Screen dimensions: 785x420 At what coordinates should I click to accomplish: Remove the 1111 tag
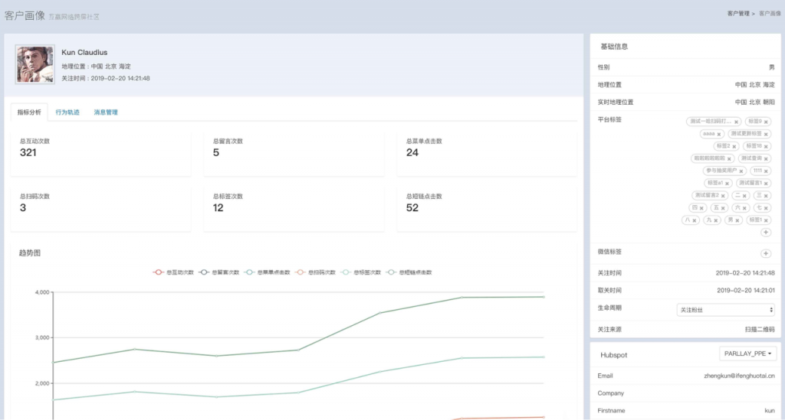767,171
